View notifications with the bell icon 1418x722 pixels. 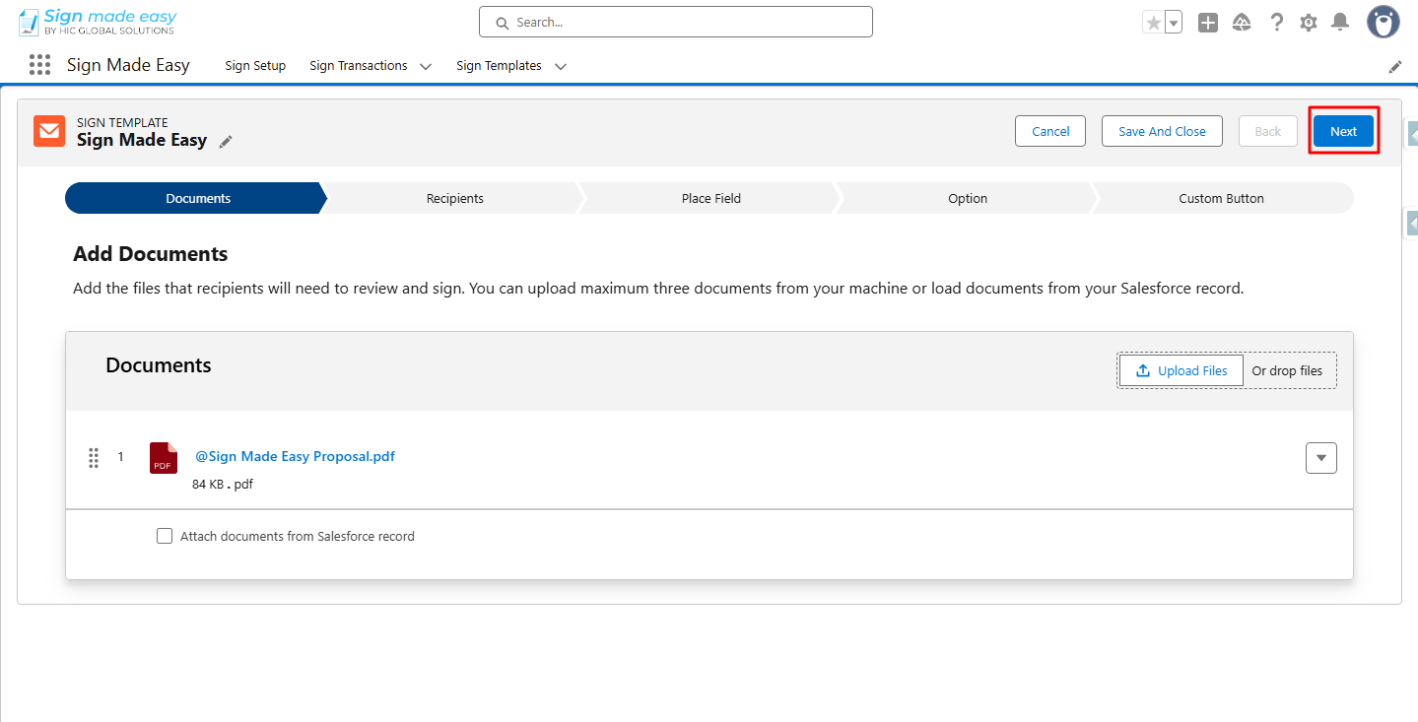point(1340,22)
